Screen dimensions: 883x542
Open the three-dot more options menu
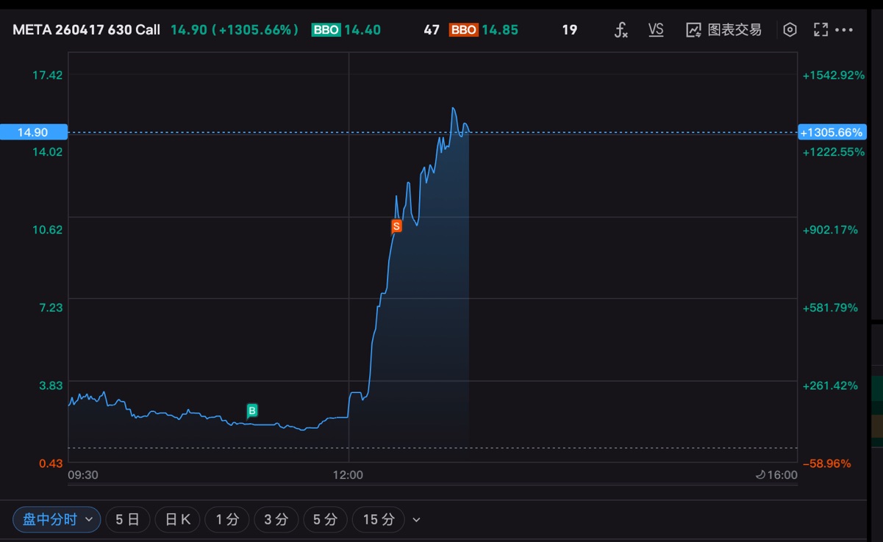(x=844, y=30)
